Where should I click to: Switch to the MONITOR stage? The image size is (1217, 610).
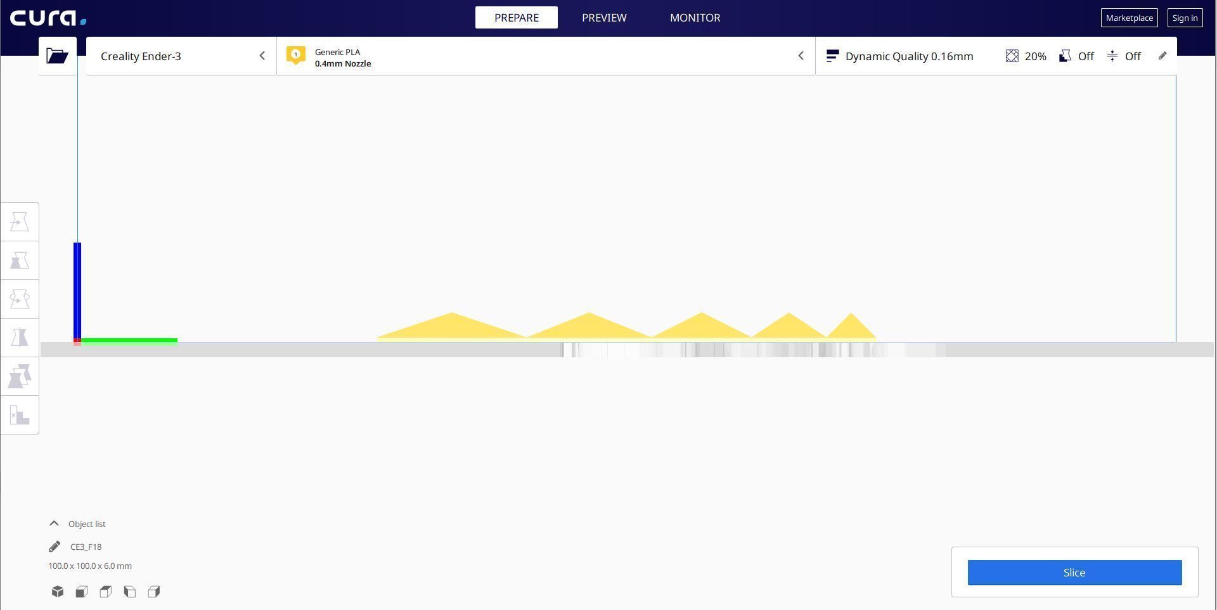pos(695,18)
